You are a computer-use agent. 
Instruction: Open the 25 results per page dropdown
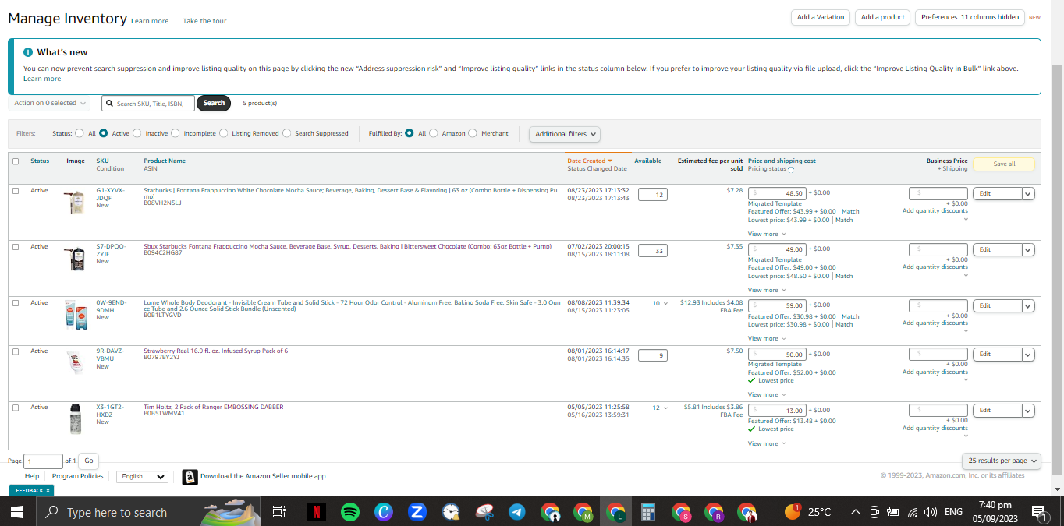tap(1002, 461)
